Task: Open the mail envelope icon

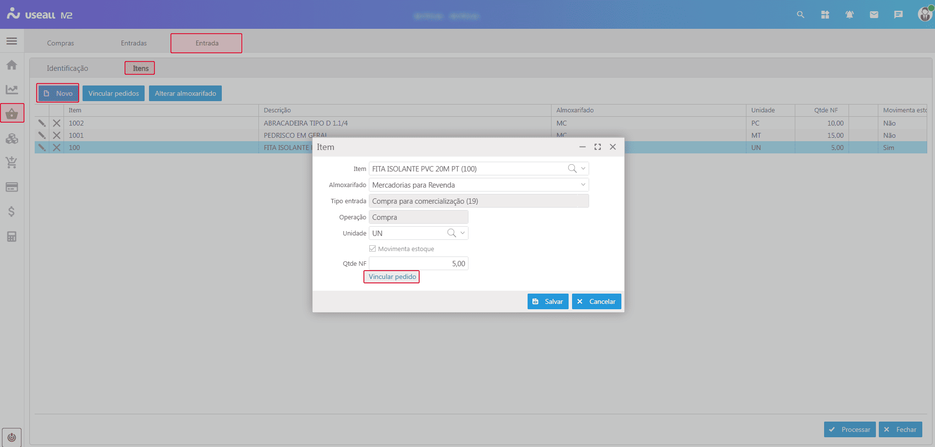Action: [874, 15]
